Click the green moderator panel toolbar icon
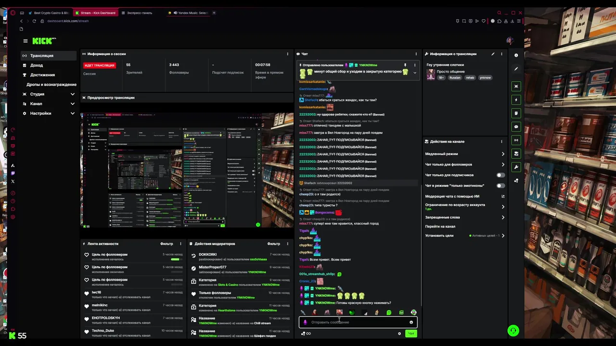Viewport: 616px width, 346px height. (x=516, y=154)
